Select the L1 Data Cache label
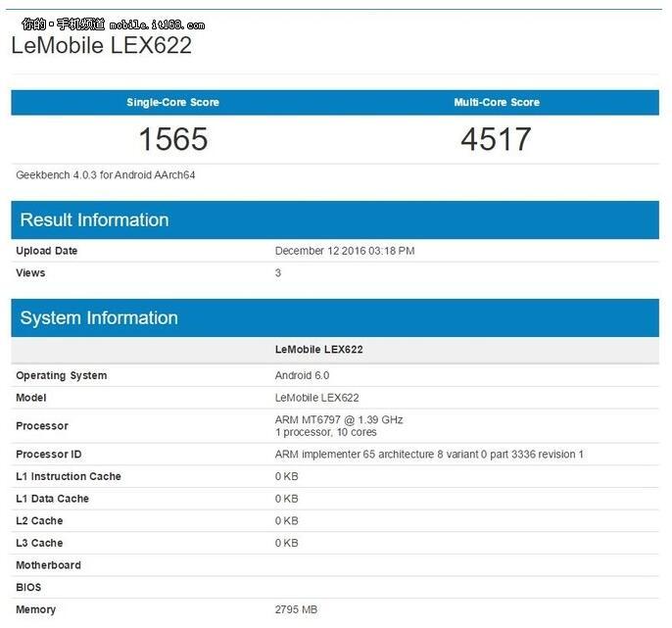 tap(52, 499)
